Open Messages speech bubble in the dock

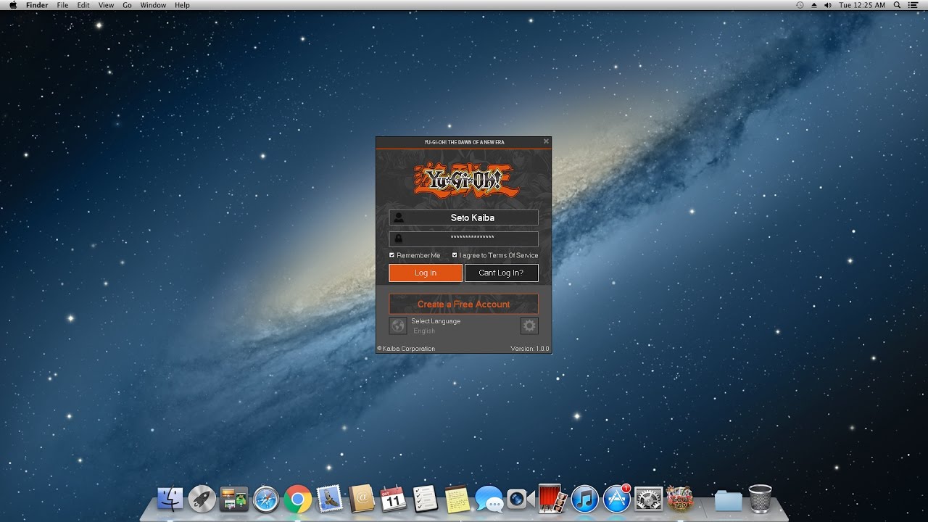click(x=489, y=499)
